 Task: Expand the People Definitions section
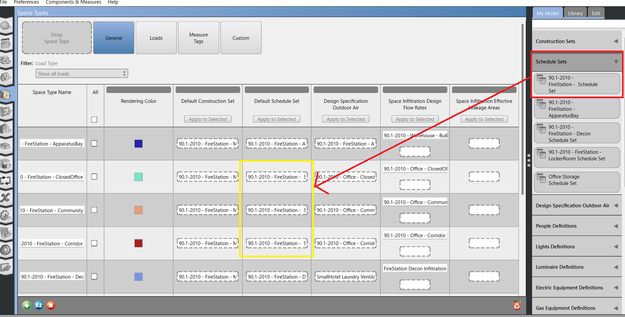coord(577,226)
